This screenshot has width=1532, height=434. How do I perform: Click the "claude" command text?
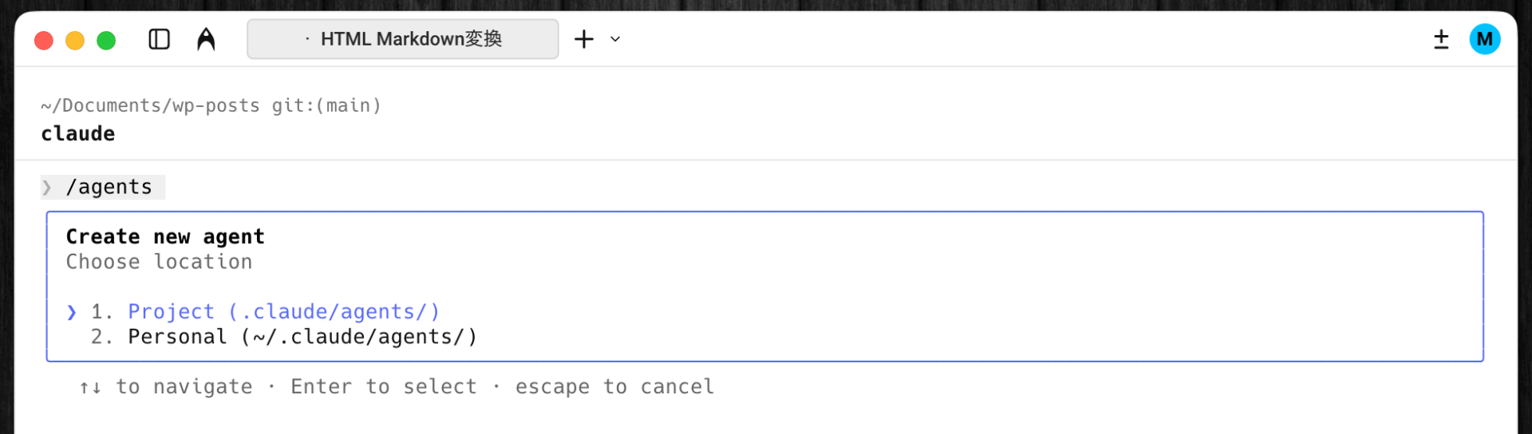[78, 134]
